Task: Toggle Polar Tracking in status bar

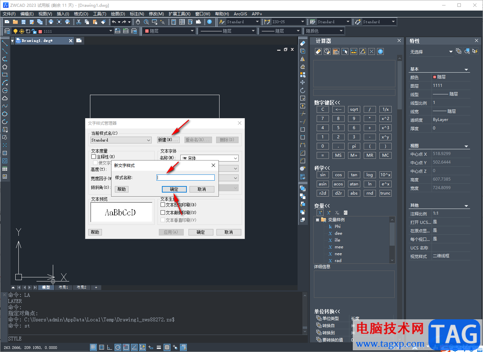Action: tap(118, 347)
